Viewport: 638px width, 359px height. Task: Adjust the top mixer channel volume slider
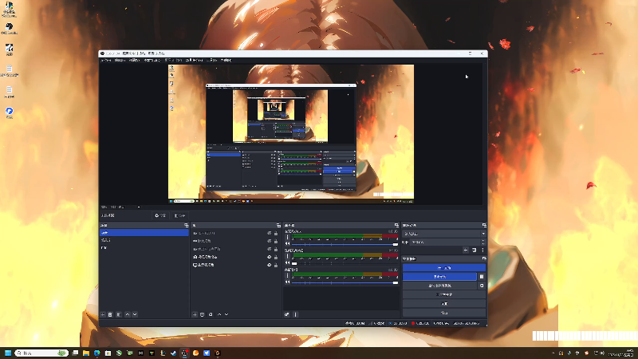pos(345,244)
